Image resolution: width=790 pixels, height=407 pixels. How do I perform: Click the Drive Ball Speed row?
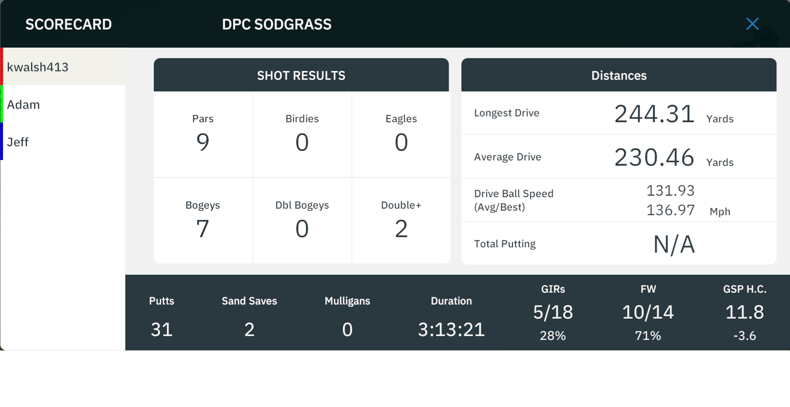(619, 200)
